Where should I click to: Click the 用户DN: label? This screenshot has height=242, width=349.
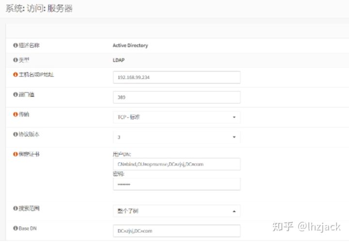pos(122,154)
